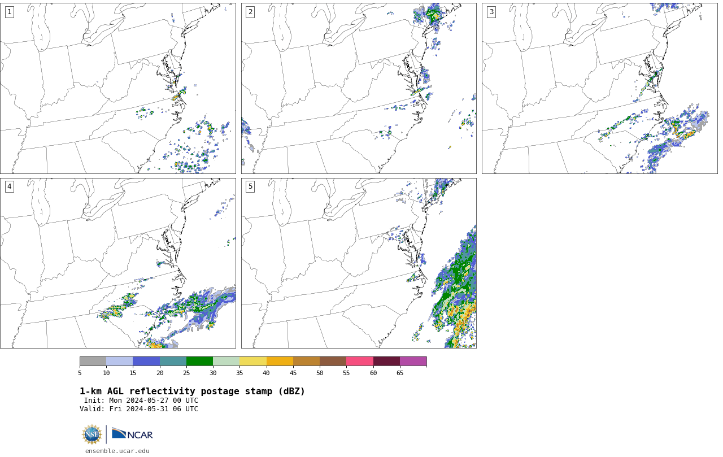
Task: Click the NCAR logo
Action: 132,434
